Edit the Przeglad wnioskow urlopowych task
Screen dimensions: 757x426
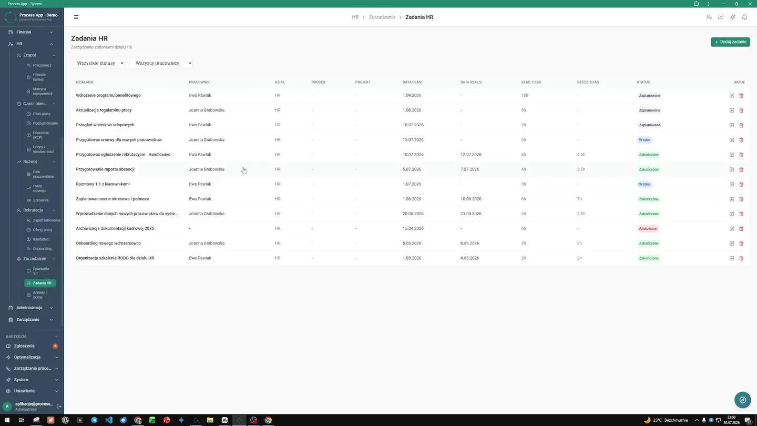point(732,125)
